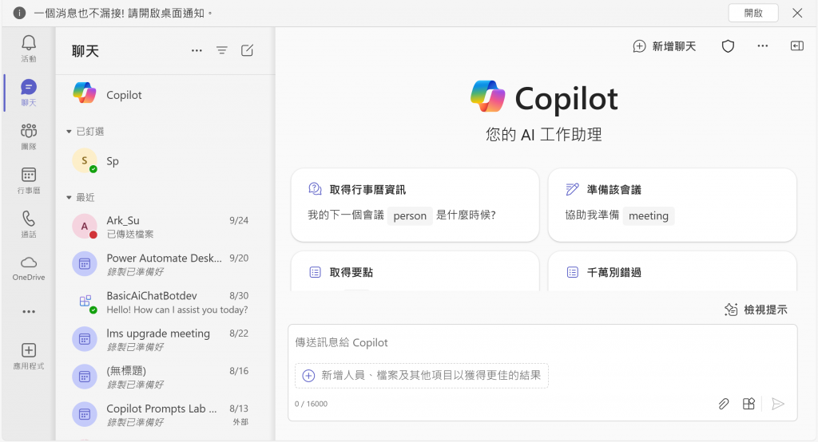
Task: Start a new chat with compose icon
Action: 248,50
